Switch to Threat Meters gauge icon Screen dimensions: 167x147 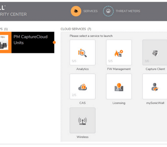[108, 11]
